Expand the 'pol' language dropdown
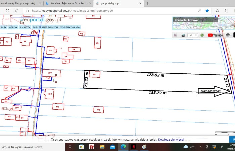Viewport: 235px width, 151px height. pos(193,35)
